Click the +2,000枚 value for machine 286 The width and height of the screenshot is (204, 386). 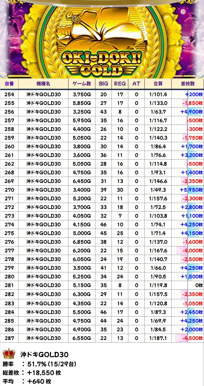[x=192, y=329]
